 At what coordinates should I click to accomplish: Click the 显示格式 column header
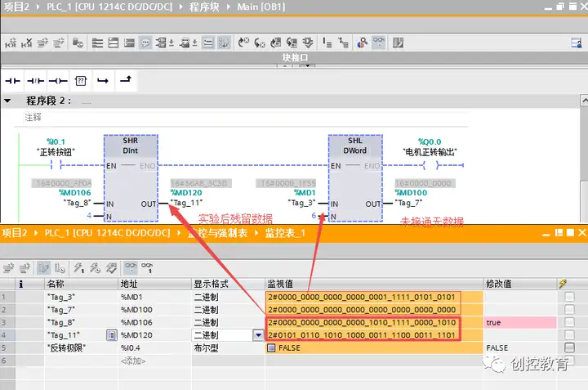[229, 284]
